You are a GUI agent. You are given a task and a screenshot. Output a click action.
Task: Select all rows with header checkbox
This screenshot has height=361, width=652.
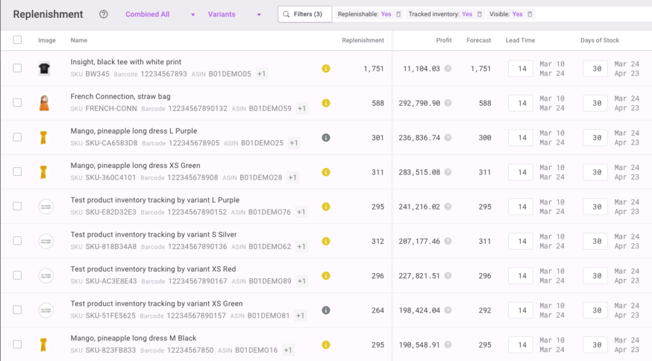click(17, 40)
